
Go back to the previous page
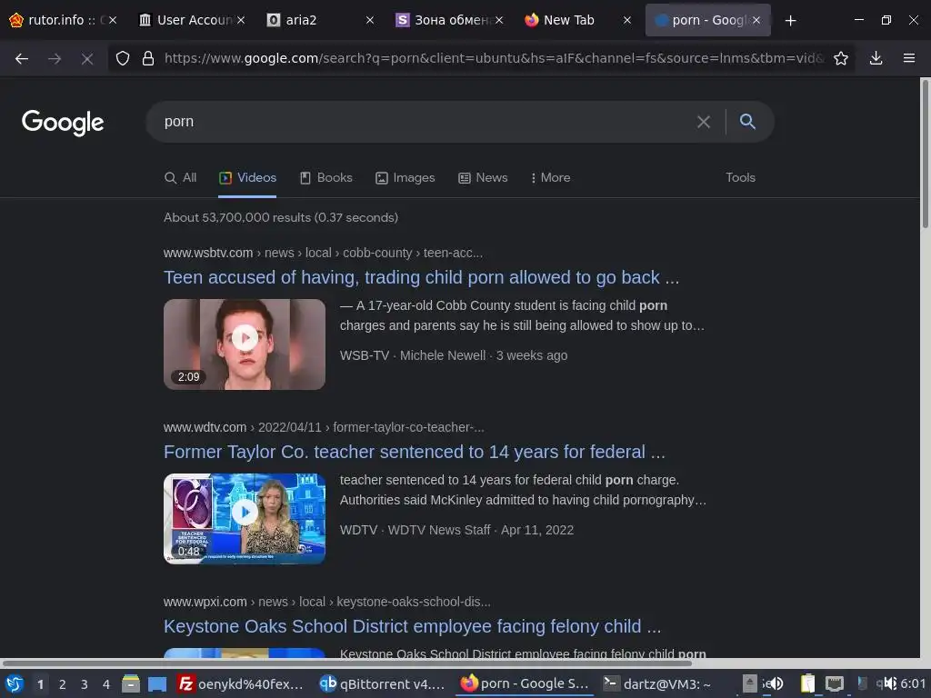coord(22,58)
